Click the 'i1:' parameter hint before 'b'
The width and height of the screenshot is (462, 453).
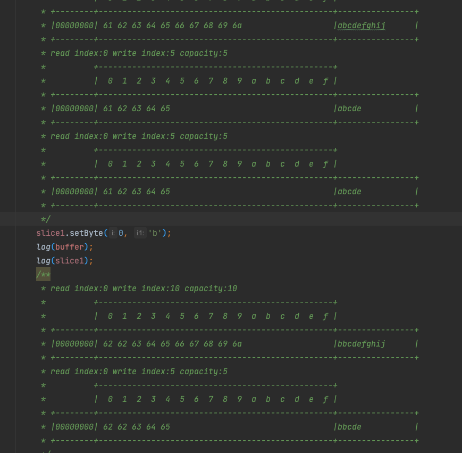tap(140, 233)
